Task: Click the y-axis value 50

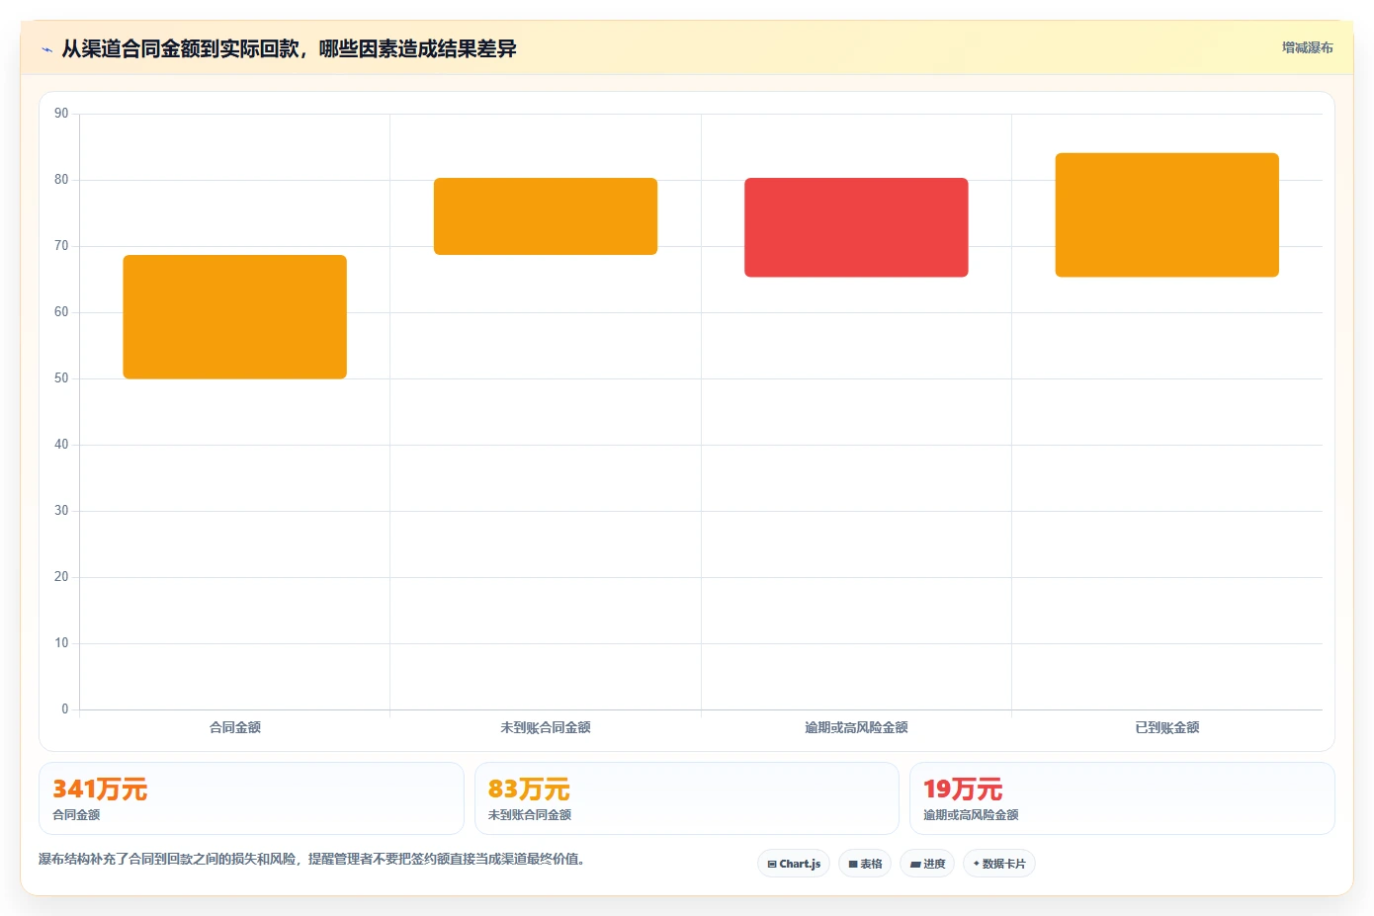Action: [61, 378]
